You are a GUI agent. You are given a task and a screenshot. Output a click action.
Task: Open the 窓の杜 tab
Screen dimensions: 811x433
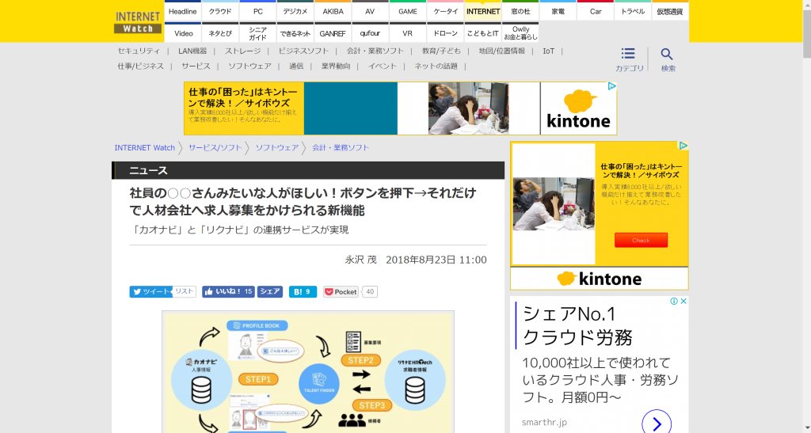tap(520, 11)
